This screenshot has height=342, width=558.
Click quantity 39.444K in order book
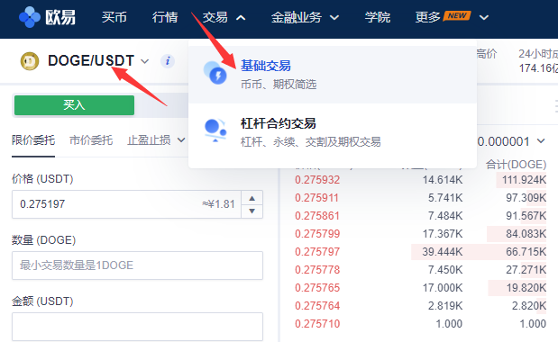[443, 252]
